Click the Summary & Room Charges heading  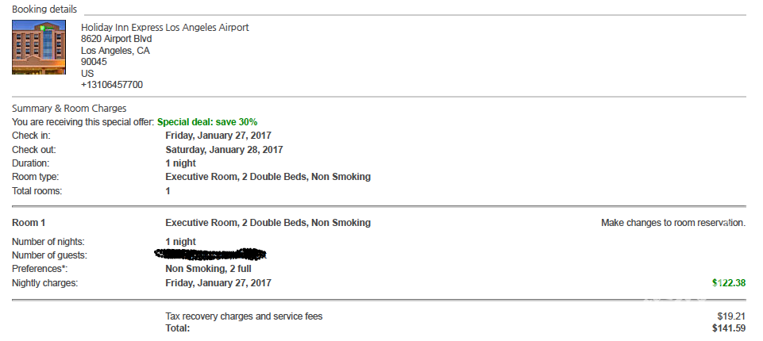[69, 109]
